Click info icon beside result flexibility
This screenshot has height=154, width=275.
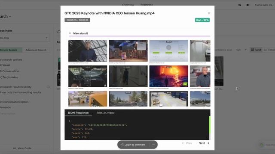coord(48,87)
